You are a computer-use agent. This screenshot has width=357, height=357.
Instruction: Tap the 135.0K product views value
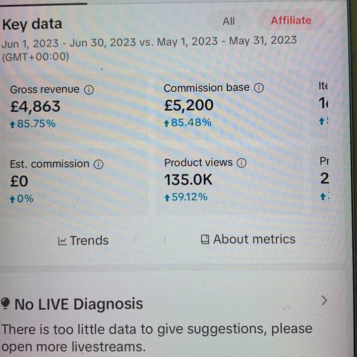pos(188,179)
